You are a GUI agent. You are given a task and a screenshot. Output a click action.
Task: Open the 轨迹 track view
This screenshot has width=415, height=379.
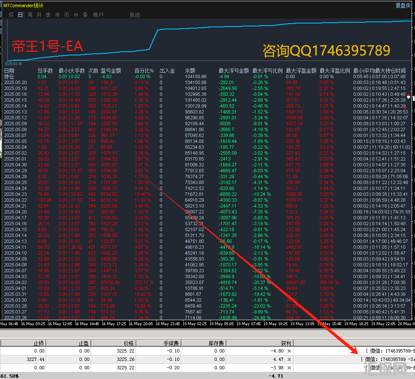click(135, 15)
